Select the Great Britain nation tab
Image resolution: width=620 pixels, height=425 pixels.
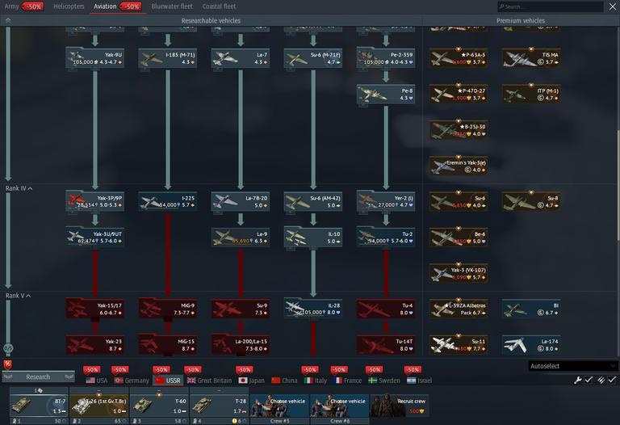[210, 381]
